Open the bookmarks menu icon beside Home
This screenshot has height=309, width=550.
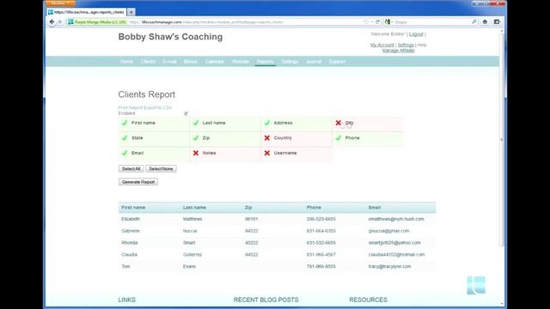point(497,21)
